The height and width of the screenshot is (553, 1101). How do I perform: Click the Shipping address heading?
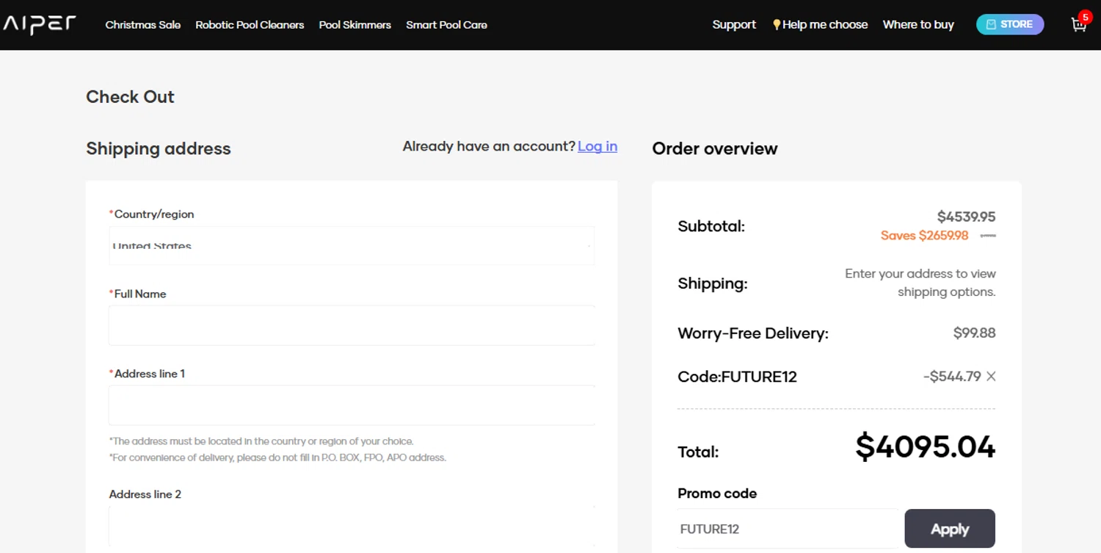pos(159,148)
